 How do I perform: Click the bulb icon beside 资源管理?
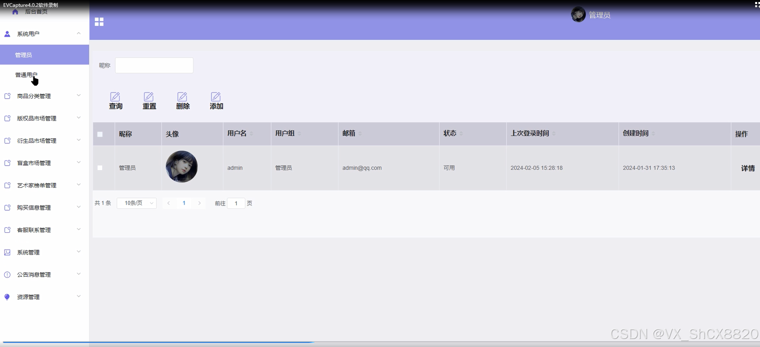tap(7, 297)
